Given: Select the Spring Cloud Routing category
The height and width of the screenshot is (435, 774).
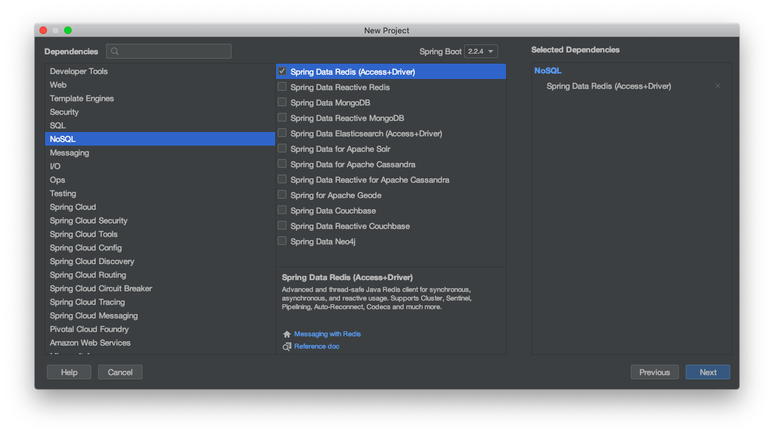Looking at the screenshot, I should point(160,275).
